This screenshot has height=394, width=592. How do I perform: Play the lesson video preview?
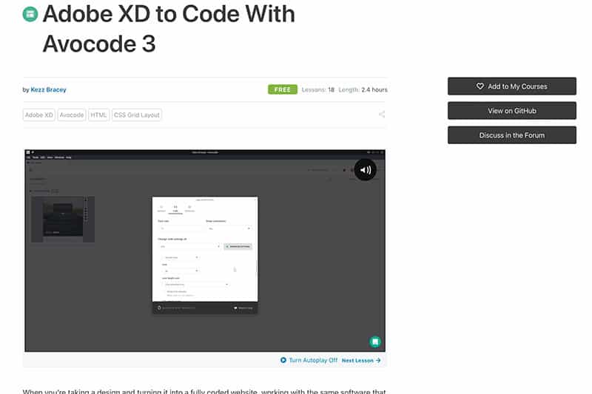pyautogui.click(x=205, y=251)
